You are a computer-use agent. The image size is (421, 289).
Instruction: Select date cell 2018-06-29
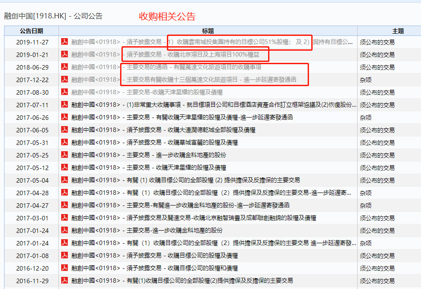pos(32,67)
